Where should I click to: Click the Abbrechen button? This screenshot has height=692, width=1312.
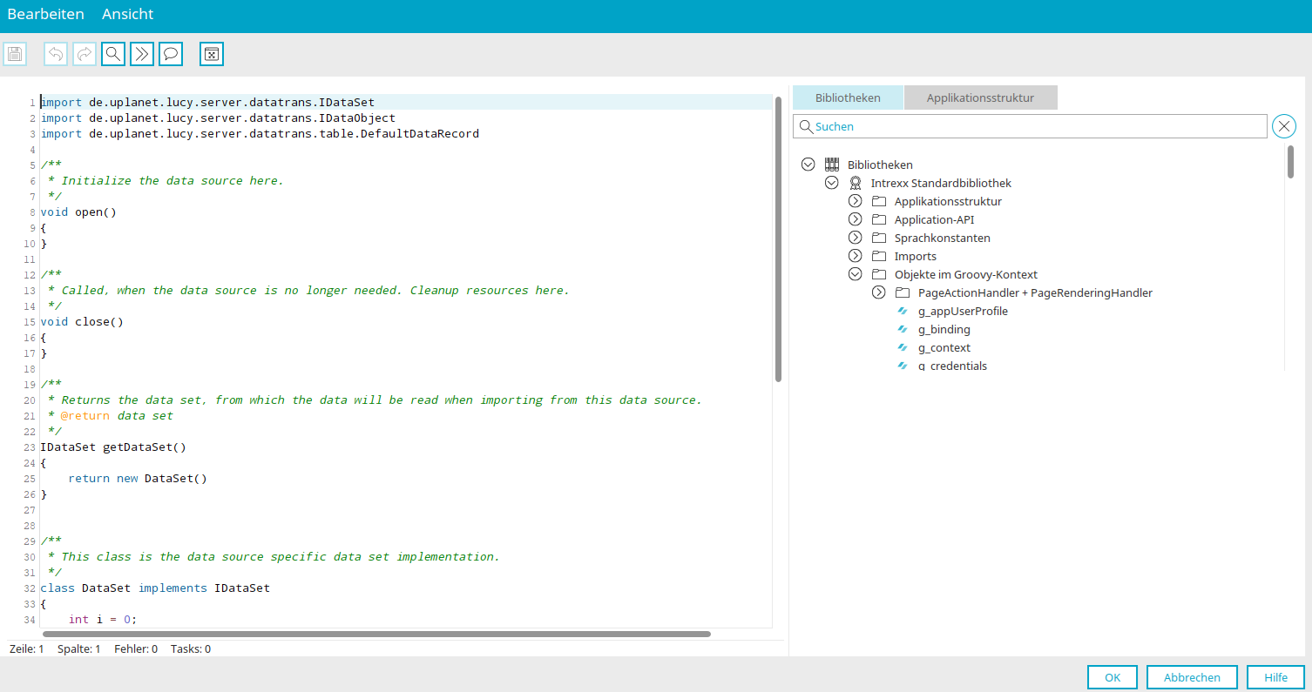(1193, 677)
